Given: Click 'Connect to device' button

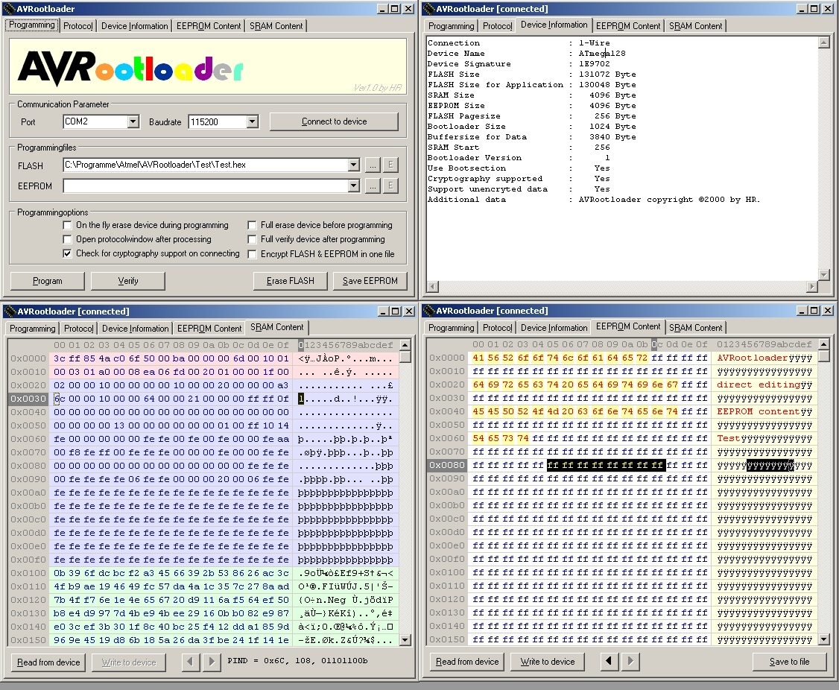Looking at the screenshot, I should pos(334,121).
